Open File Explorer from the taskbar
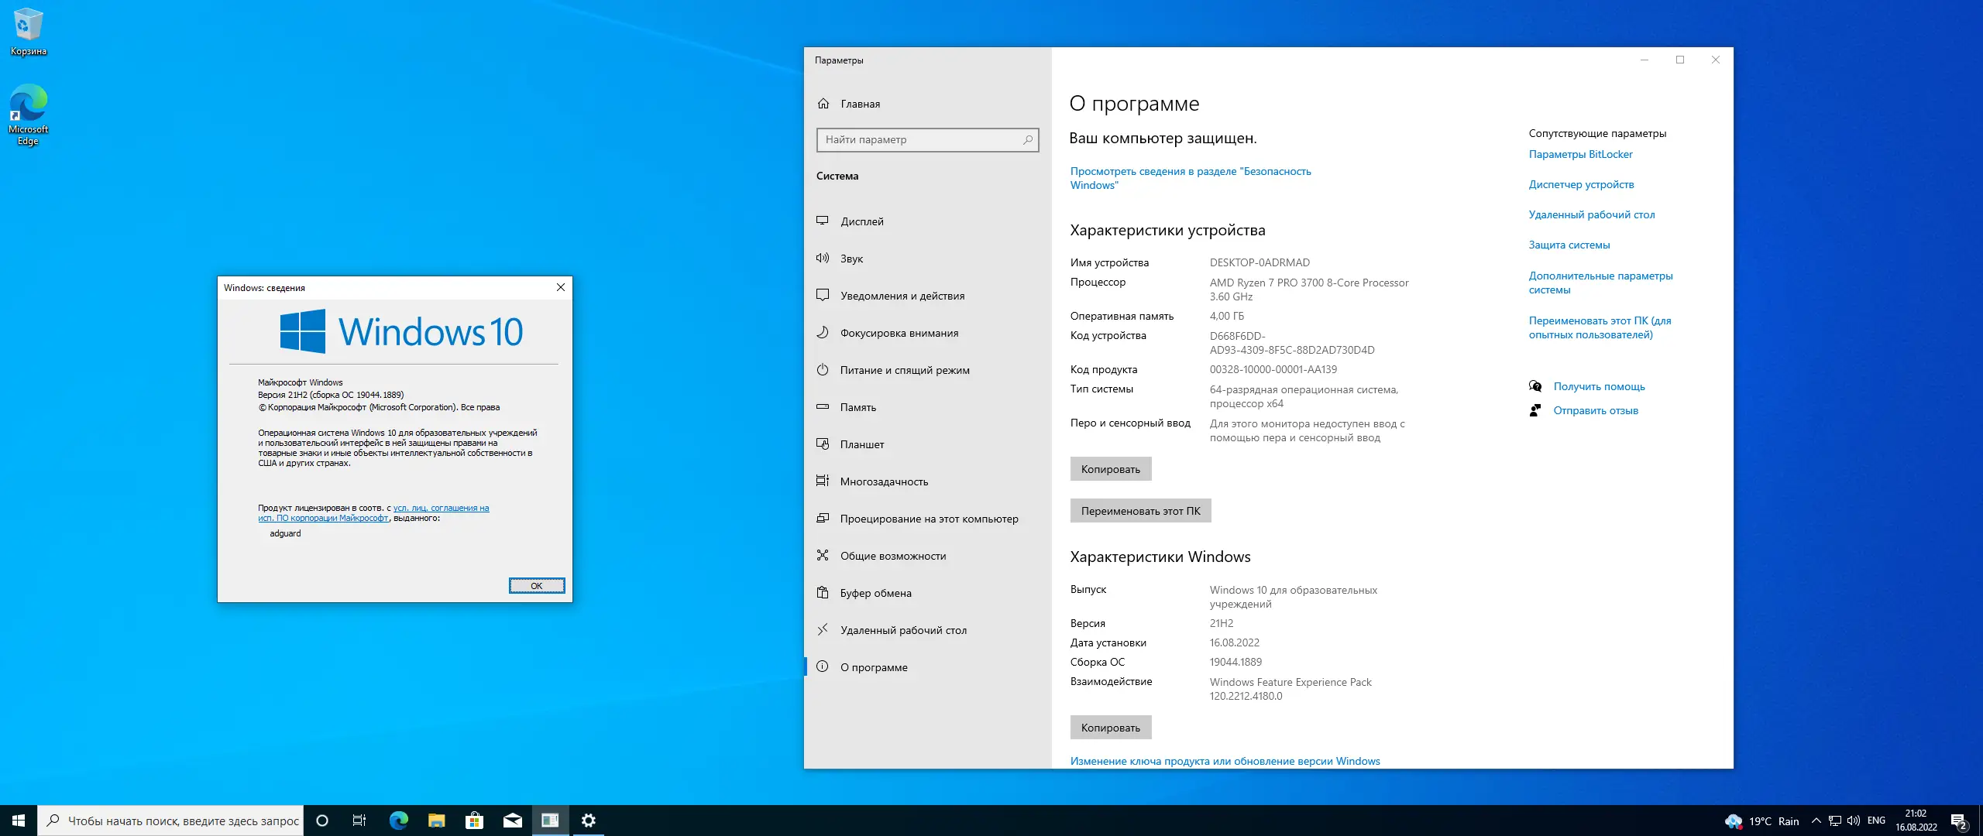This screenshot has width=1983, height=836. 435,820
